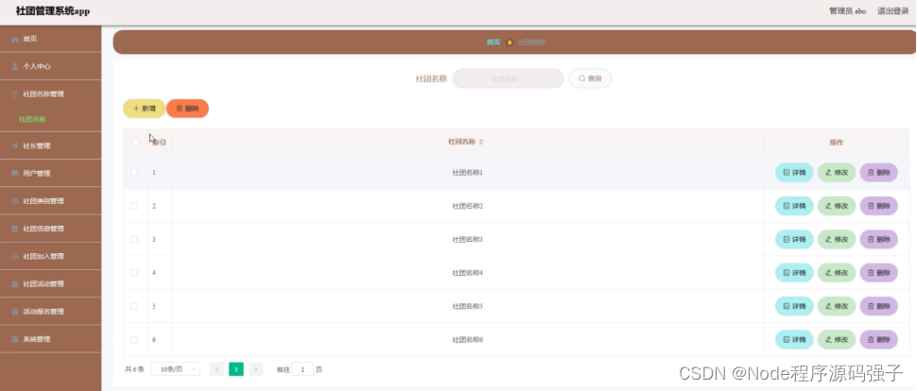The image size is (917, 391).
Task: Open the 10条/页 page size dropdown
Action: click(x=176, y=369)
